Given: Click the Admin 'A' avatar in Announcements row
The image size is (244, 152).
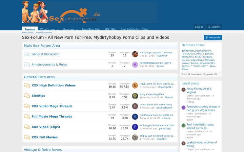Looking at the screenshot, I should point(135,65).
